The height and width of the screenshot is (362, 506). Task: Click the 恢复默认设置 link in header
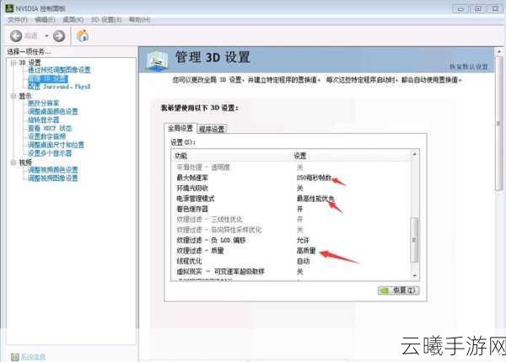pos(469,67)
